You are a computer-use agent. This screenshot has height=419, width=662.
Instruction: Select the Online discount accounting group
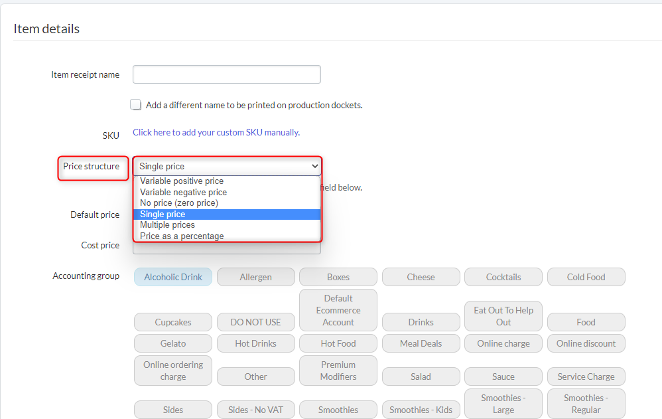pyautogui.click(x=586, y=343)
